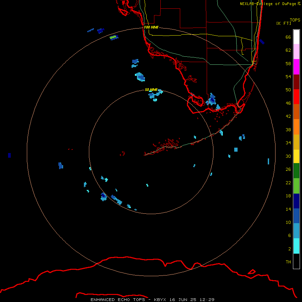Click the green echo cell on the map
The image size is (302, 302).
pos(113,37)
